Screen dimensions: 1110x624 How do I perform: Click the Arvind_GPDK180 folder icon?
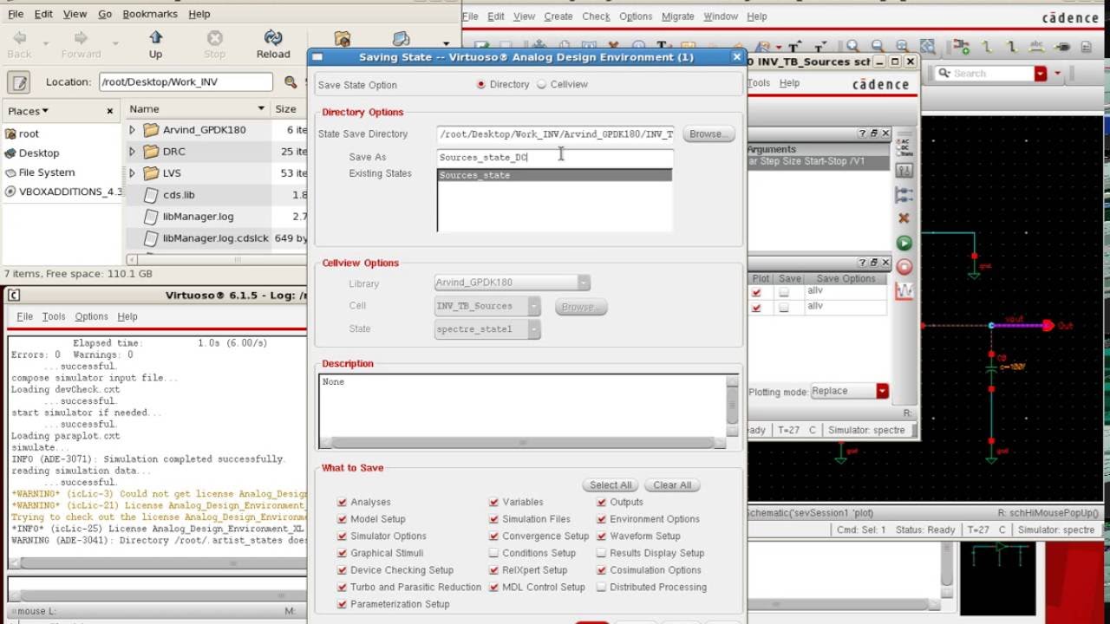151,130
